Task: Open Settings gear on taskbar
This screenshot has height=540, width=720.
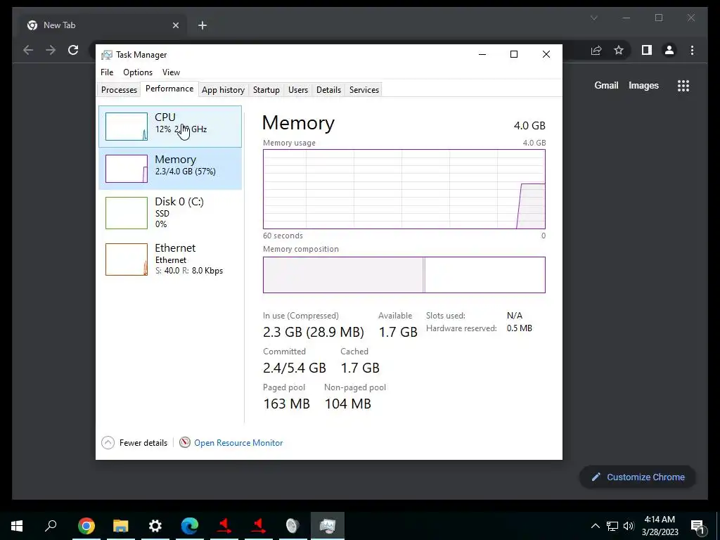Action: point(155,525)
